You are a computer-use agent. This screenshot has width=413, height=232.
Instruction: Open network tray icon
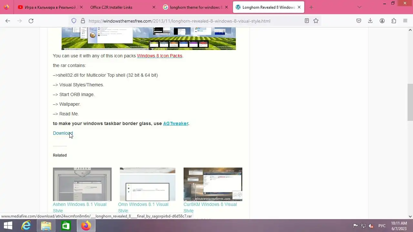(x=363, y=226)
